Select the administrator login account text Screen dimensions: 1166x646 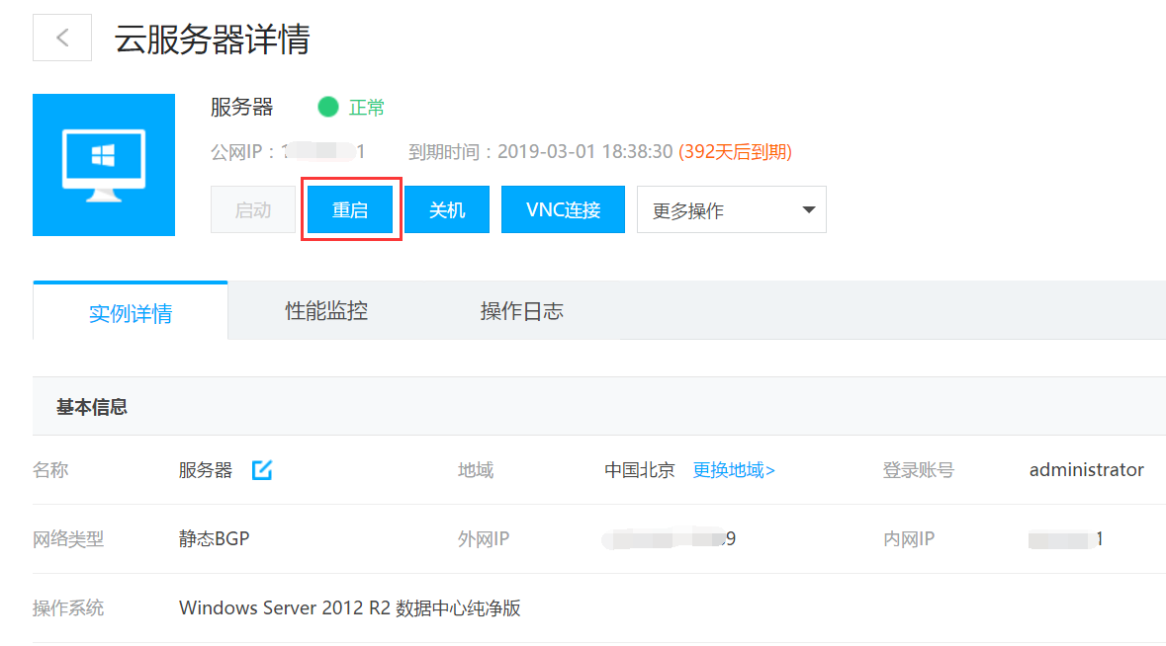(1086, 470)
